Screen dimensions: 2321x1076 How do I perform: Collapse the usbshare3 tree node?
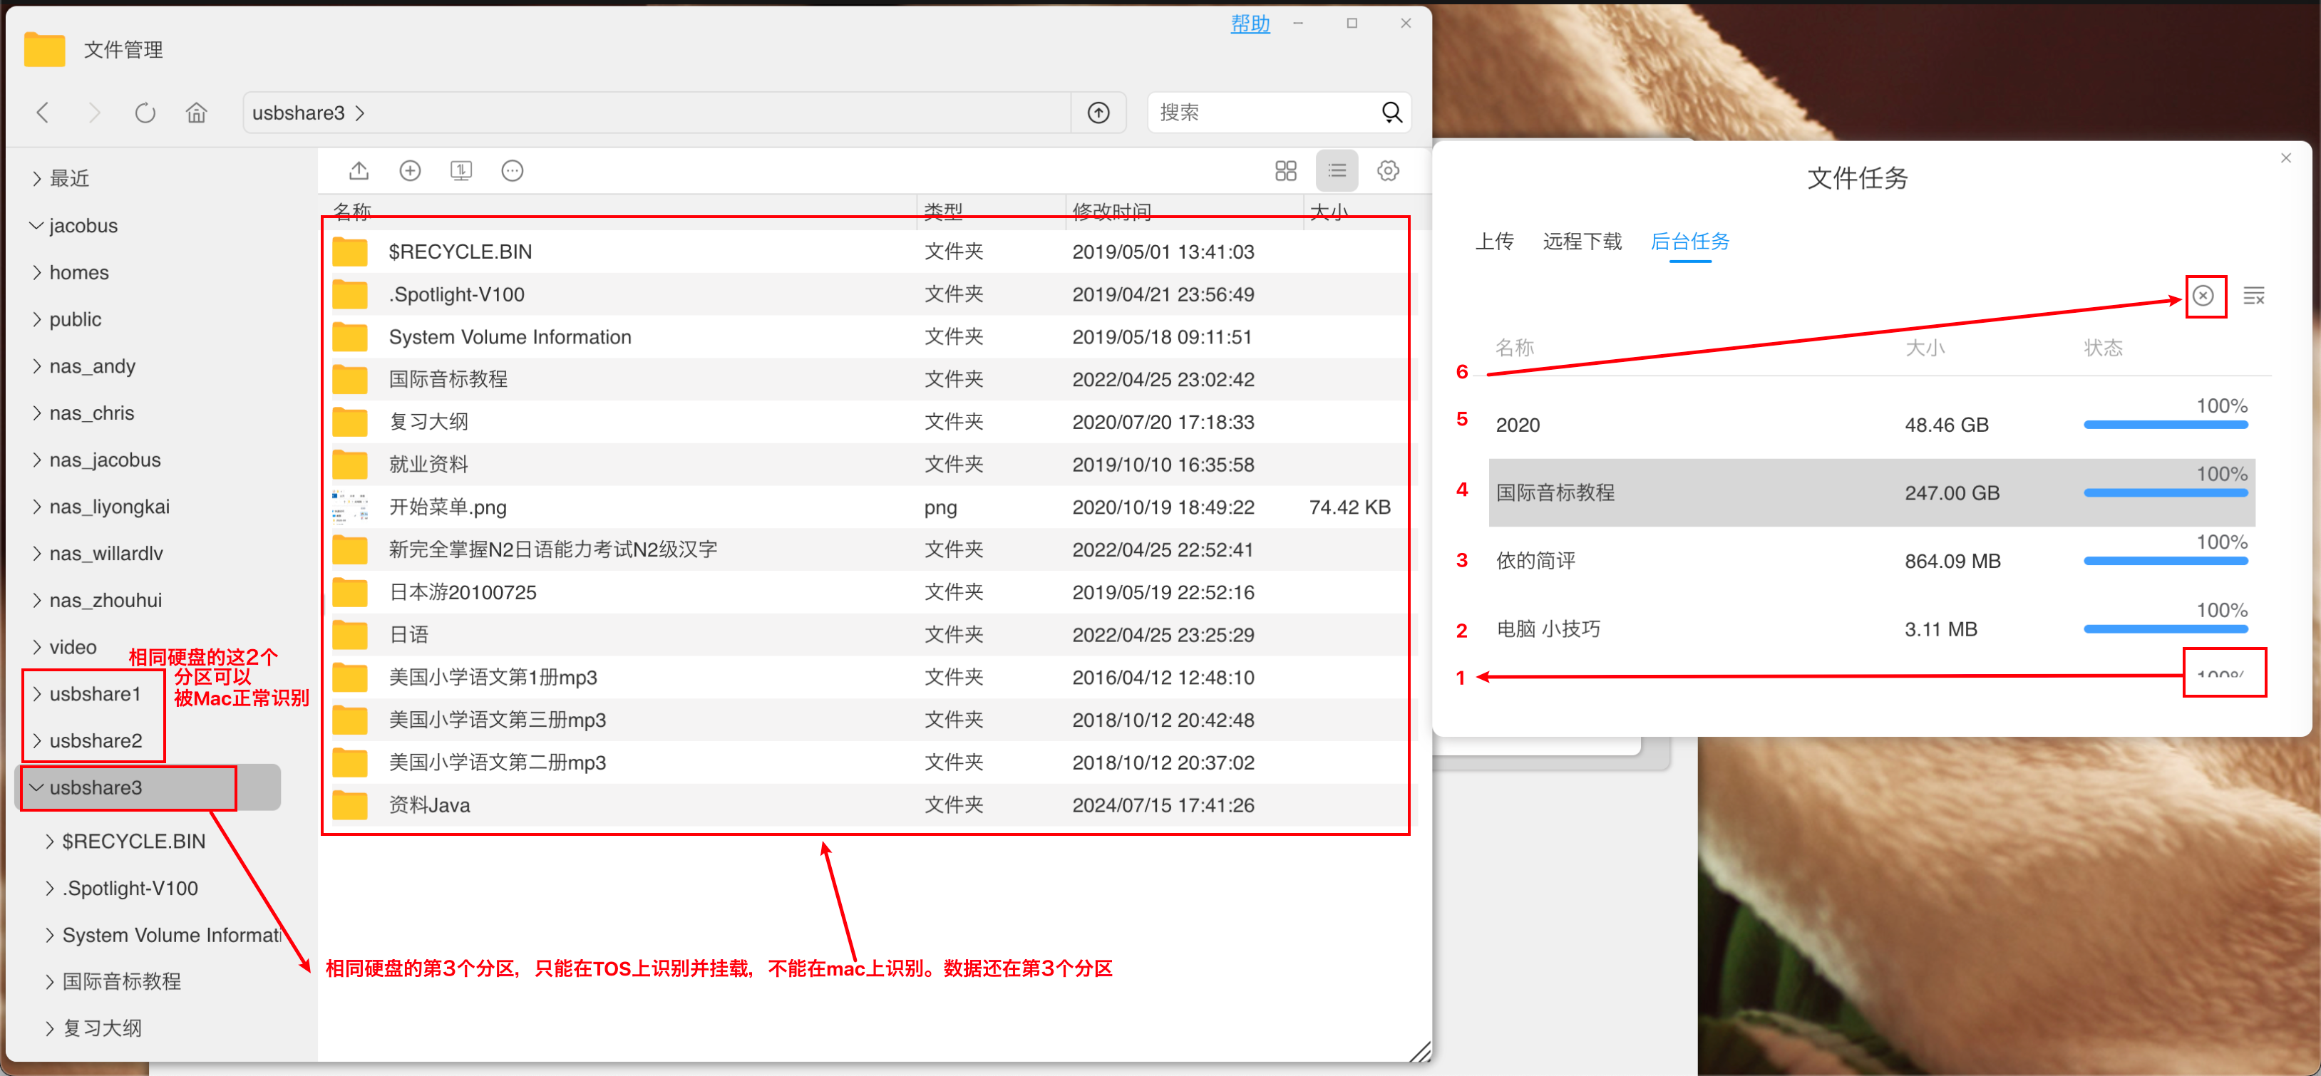[x=37, y=787]
